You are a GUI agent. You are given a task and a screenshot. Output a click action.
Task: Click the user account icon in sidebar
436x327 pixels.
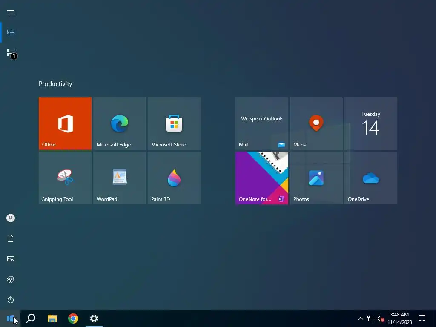coord(11,218)
